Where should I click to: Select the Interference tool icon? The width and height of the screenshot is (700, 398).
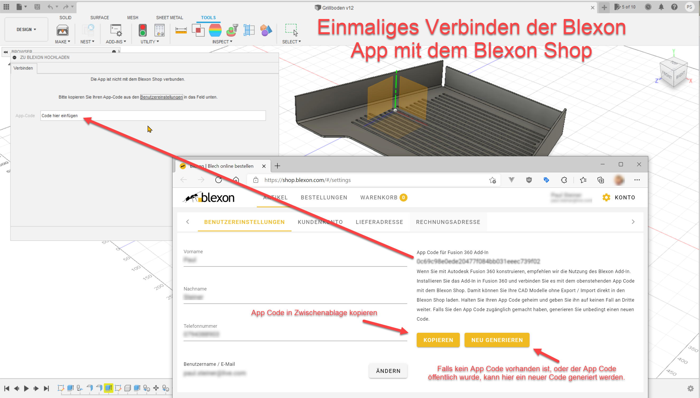coord(198,30)
